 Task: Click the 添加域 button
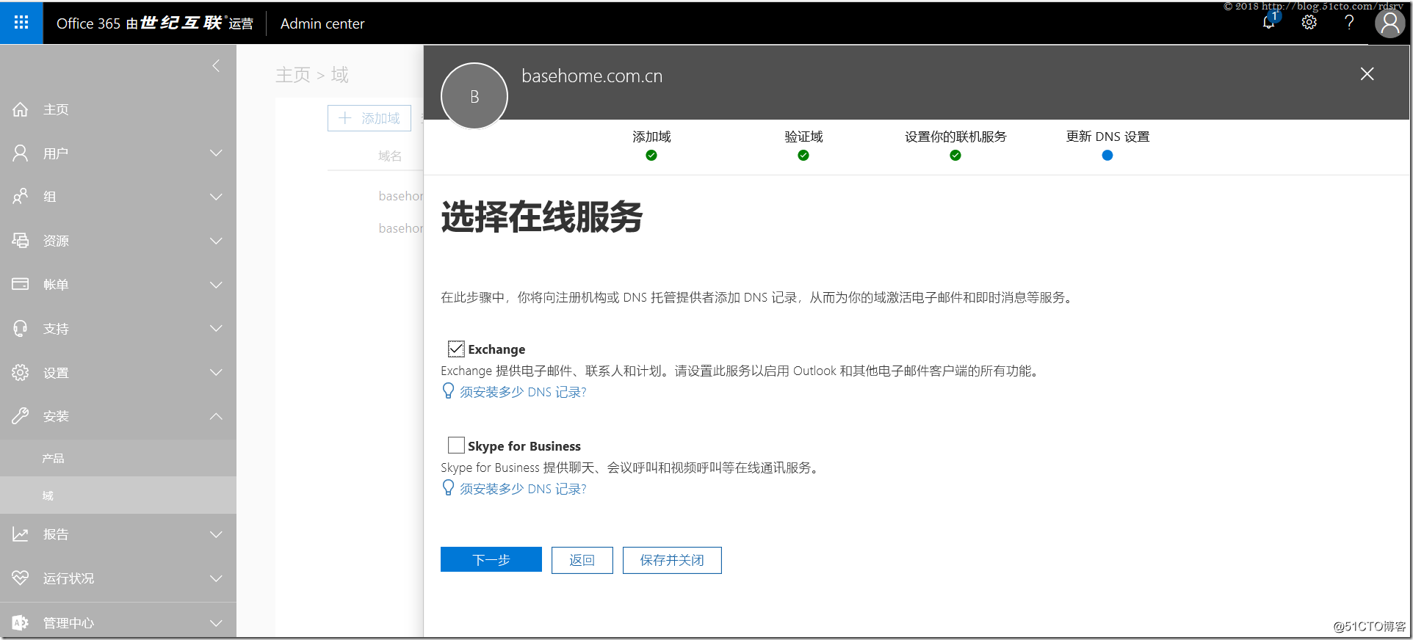click(369, 118)
